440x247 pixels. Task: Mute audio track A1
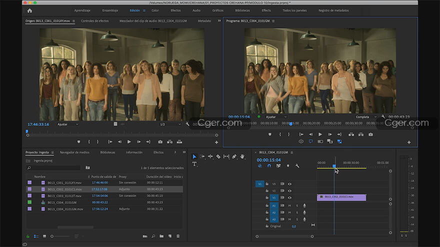click(289, 206)
